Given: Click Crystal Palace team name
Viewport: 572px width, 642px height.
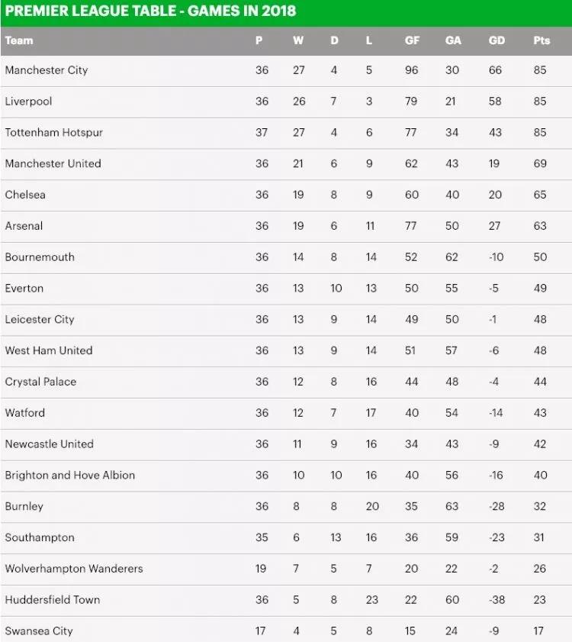Looking at the screenshot, I should 40,382.
